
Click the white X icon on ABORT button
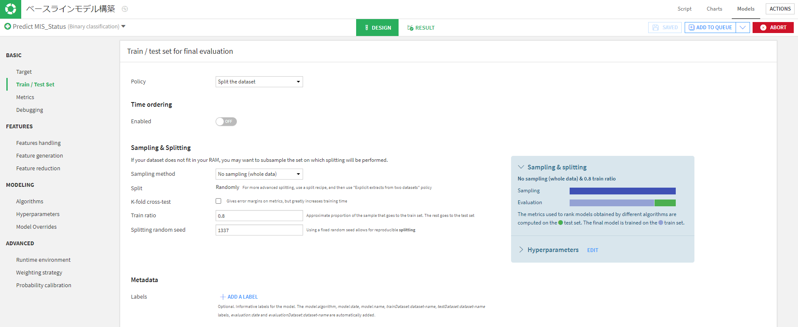pos(763,28)
